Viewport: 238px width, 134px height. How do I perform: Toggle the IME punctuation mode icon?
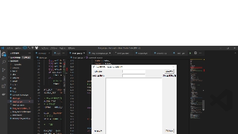tap(29, 48)
